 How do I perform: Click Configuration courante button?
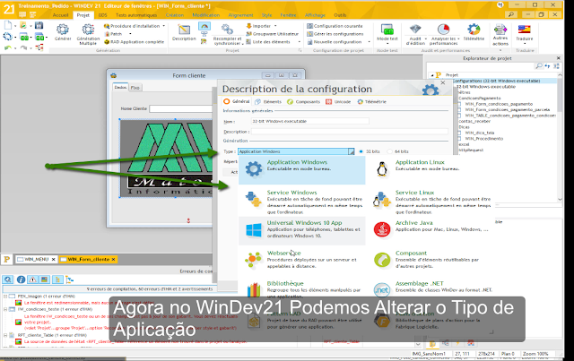pyautogui.click(x=335, y=26)
